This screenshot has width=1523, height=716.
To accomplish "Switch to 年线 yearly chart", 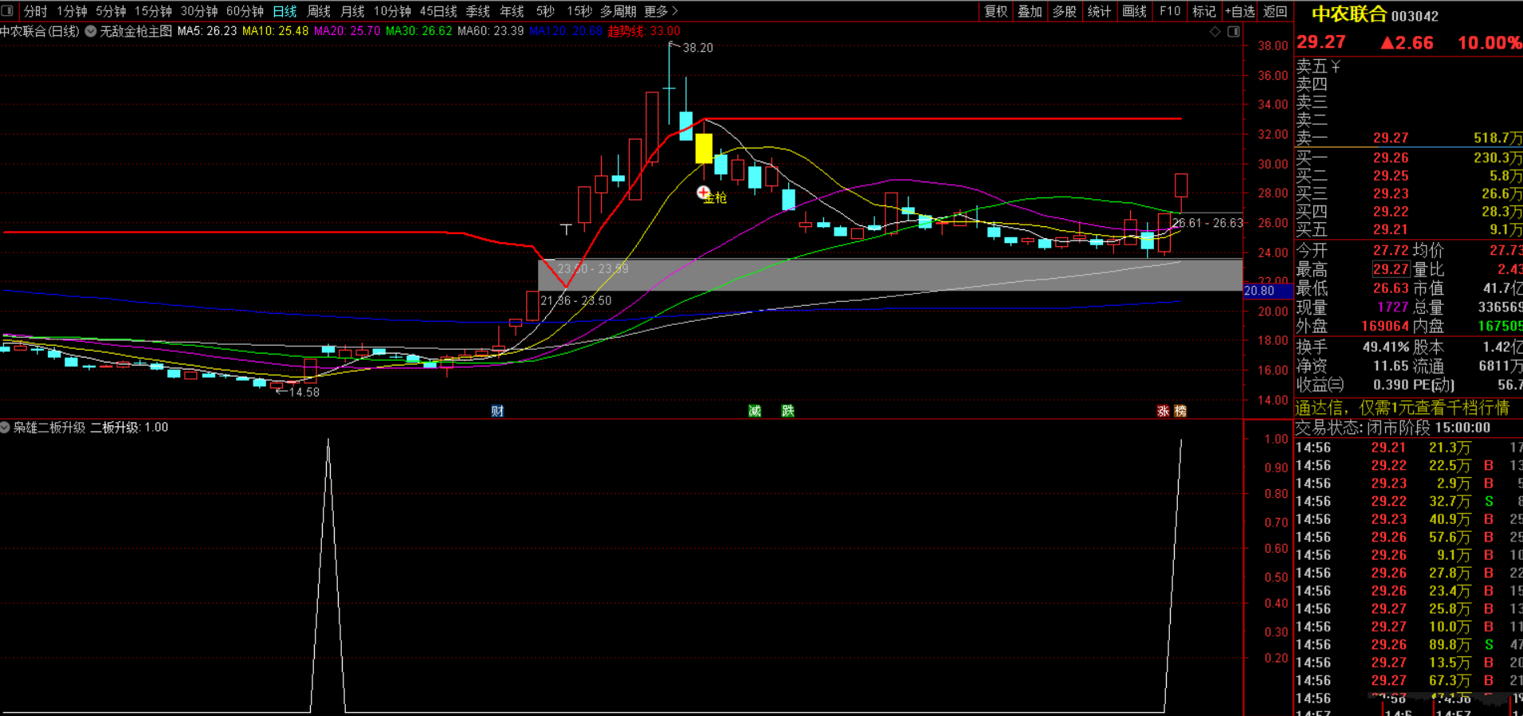I will tap(512, 11).
